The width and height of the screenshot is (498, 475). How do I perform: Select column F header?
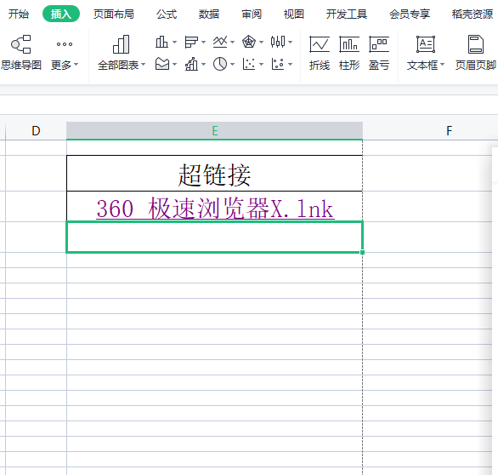click(449, 131)
